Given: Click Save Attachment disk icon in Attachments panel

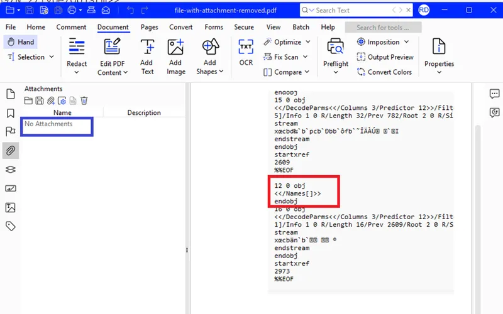Looking at the screenshot, I should click(40, 101).
